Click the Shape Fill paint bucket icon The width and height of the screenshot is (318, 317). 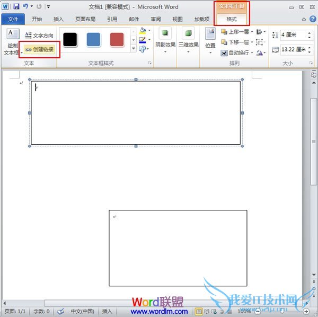pos(143,31)
